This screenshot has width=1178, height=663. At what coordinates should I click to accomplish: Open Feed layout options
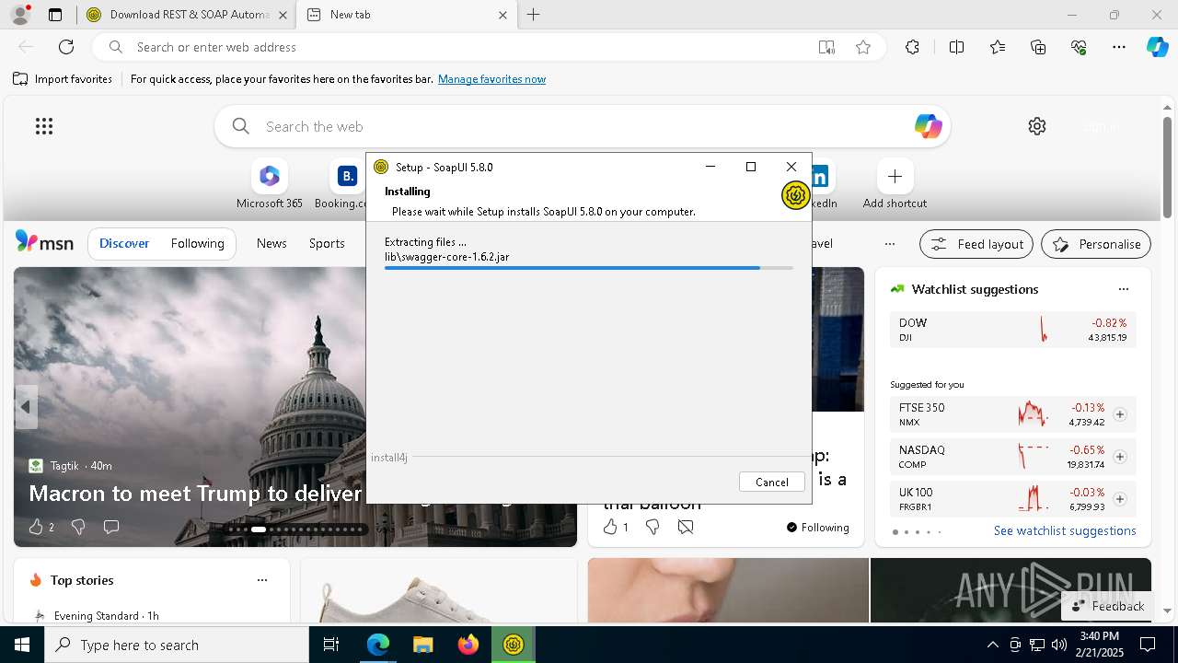pyautogui.click(x=976, y=244)
